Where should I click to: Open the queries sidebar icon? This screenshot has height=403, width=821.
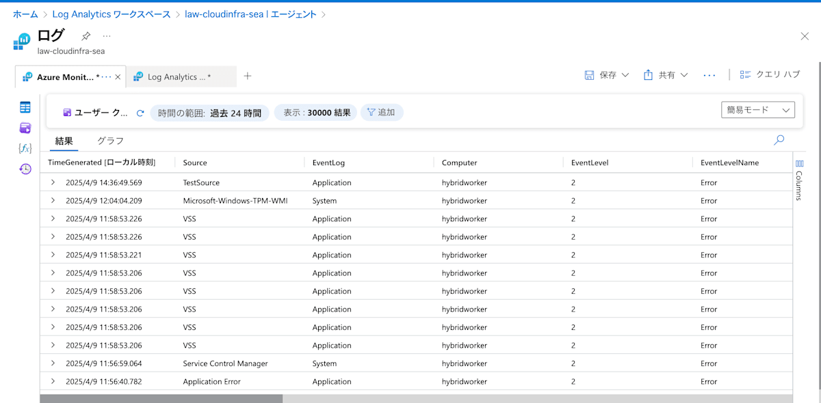point(25,128)
